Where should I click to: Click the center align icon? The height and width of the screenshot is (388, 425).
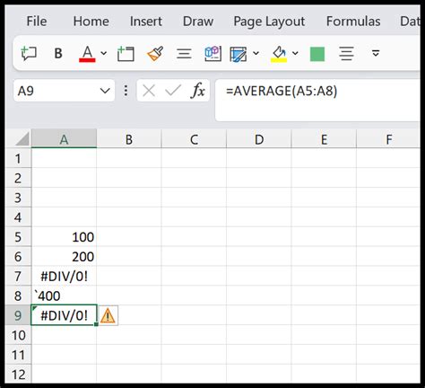[346, 54]
